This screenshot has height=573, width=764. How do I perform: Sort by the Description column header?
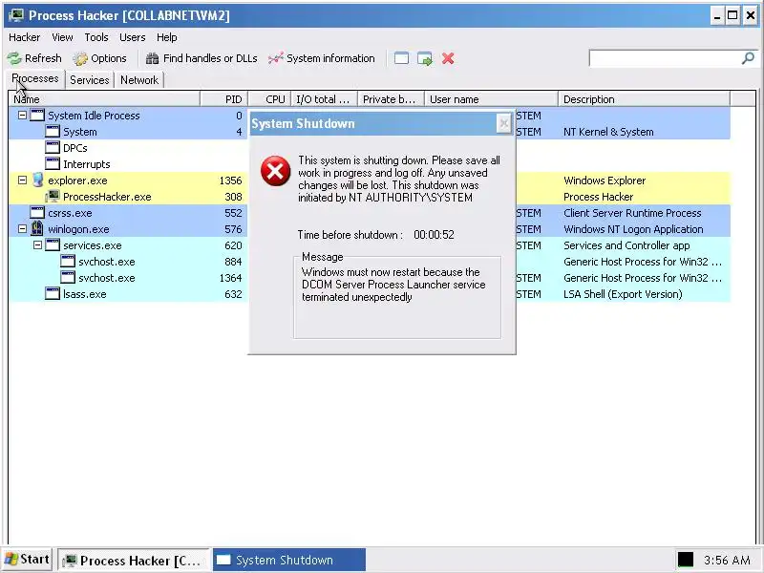click(644, 99)
